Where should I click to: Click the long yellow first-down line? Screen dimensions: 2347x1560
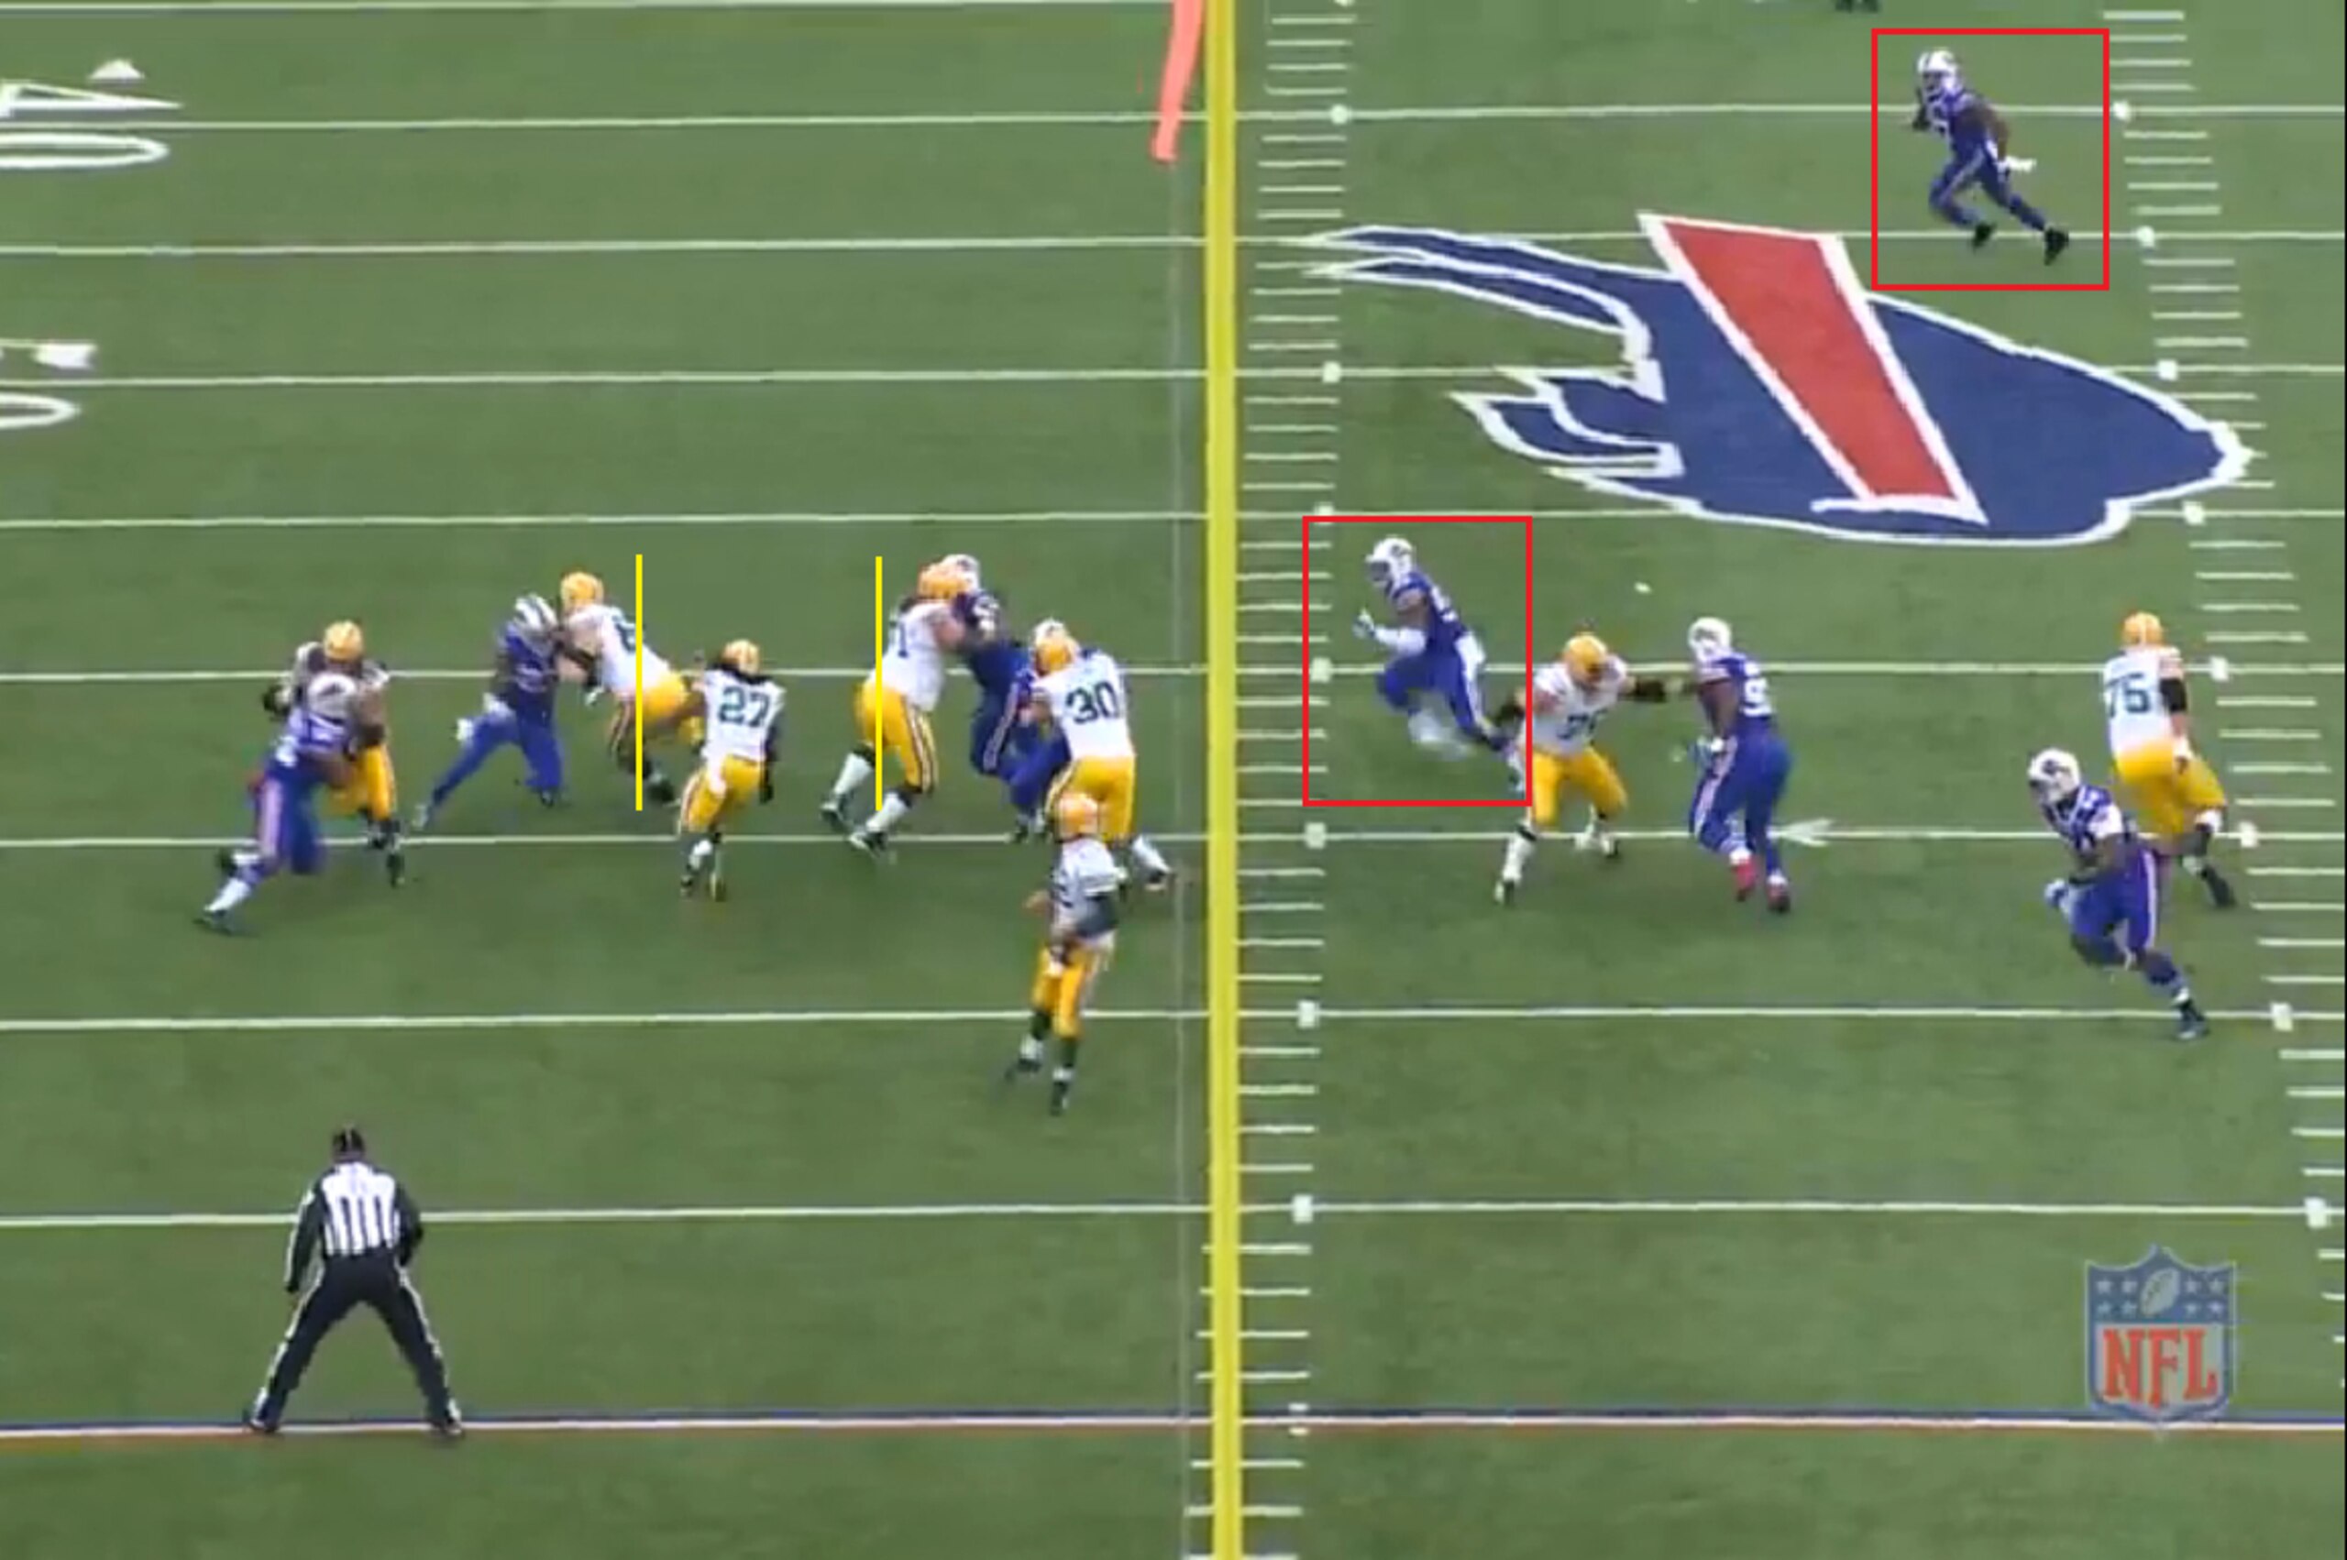[x=1221, y=780]
